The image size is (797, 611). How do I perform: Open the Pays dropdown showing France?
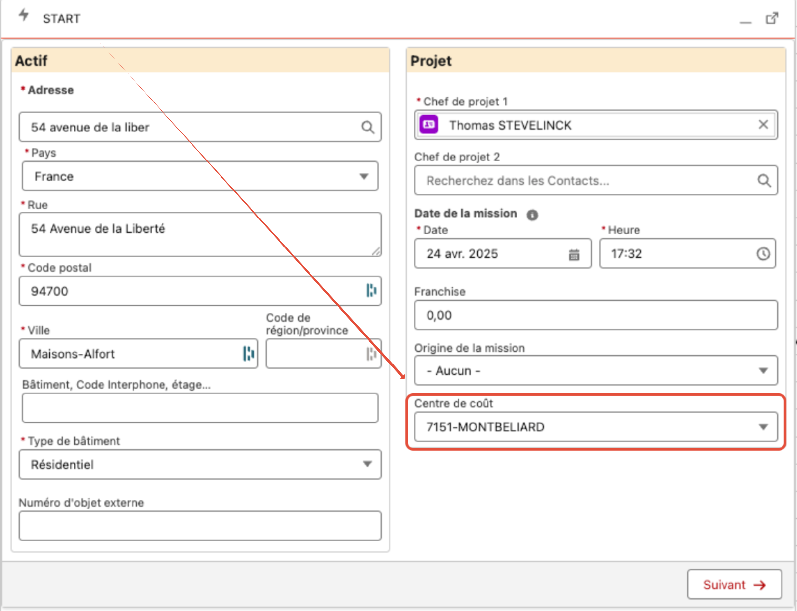click(x=200, y=176)
